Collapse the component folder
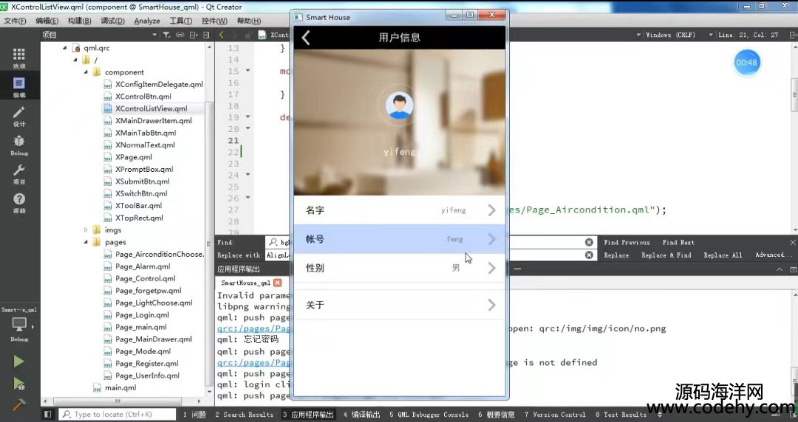Viewport: 798px width, 422px height. (86, 72)
